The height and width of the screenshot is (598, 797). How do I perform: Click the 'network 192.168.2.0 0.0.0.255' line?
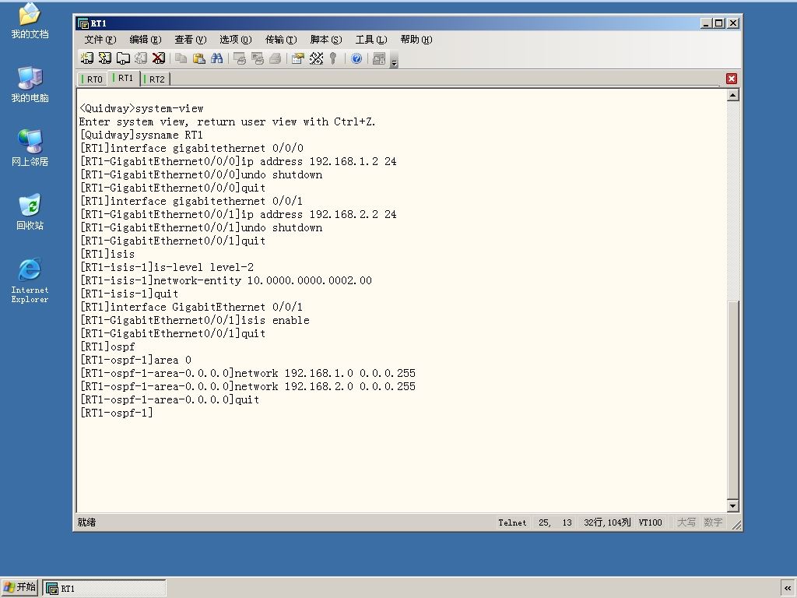[x=248, y=386]
